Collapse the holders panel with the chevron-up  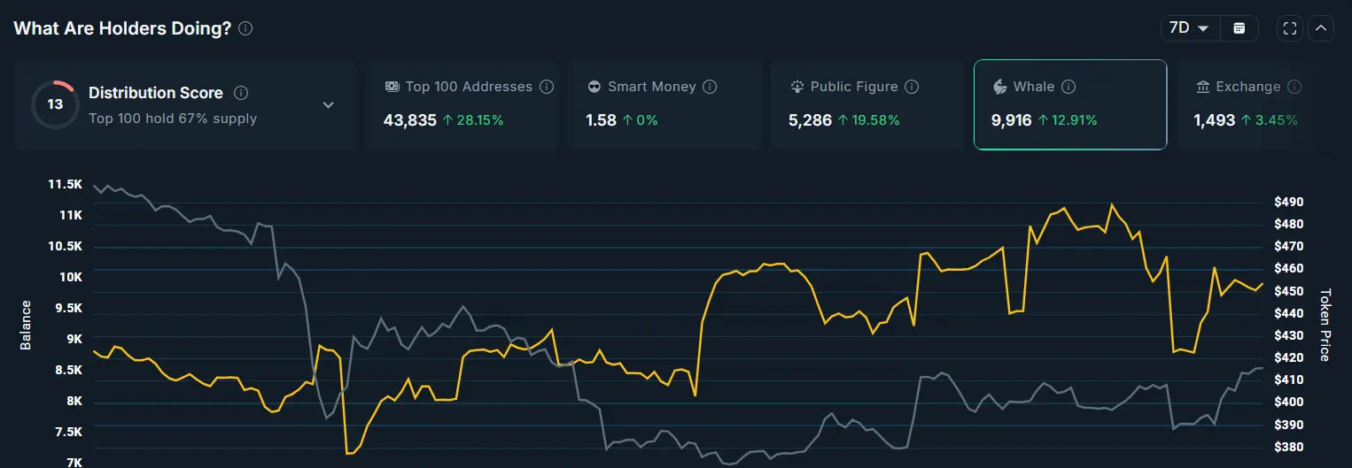(1321, 28)
